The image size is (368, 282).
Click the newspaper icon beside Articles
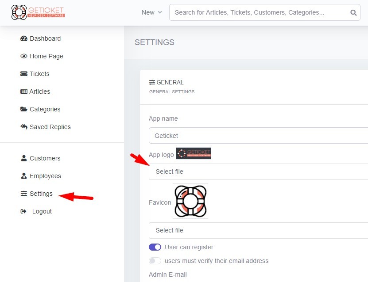click(x=24, y=91)
